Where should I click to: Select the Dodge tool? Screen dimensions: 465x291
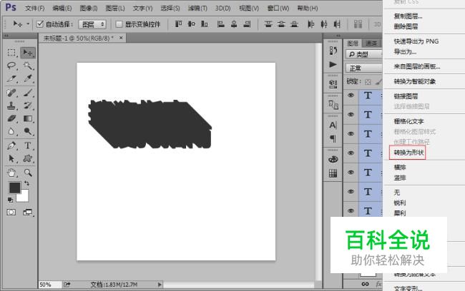point(28,131)
